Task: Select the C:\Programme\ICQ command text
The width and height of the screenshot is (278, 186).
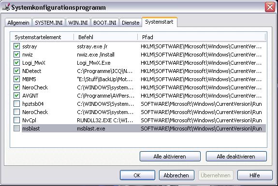Action: [x=104, y=71]
